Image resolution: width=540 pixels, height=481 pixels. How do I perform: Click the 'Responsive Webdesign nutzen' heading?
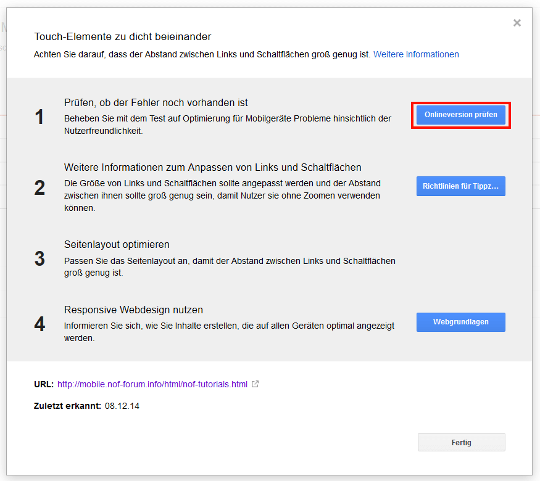(133, 310)
